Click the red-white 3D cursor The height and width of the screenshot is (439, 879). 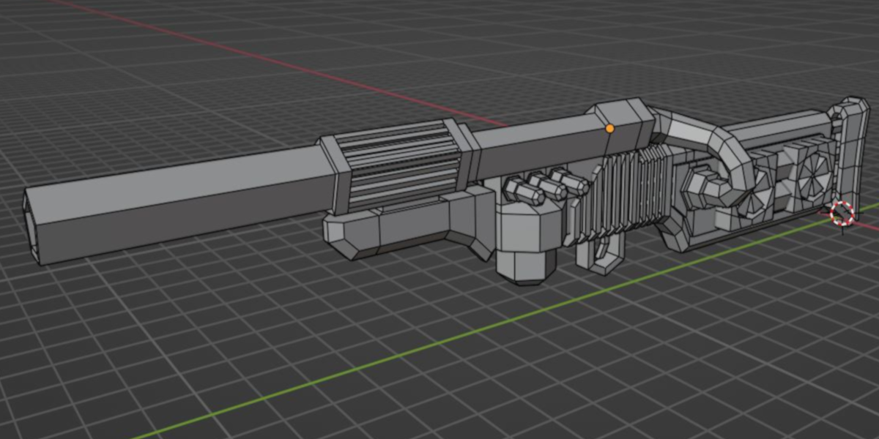[842, 212]
